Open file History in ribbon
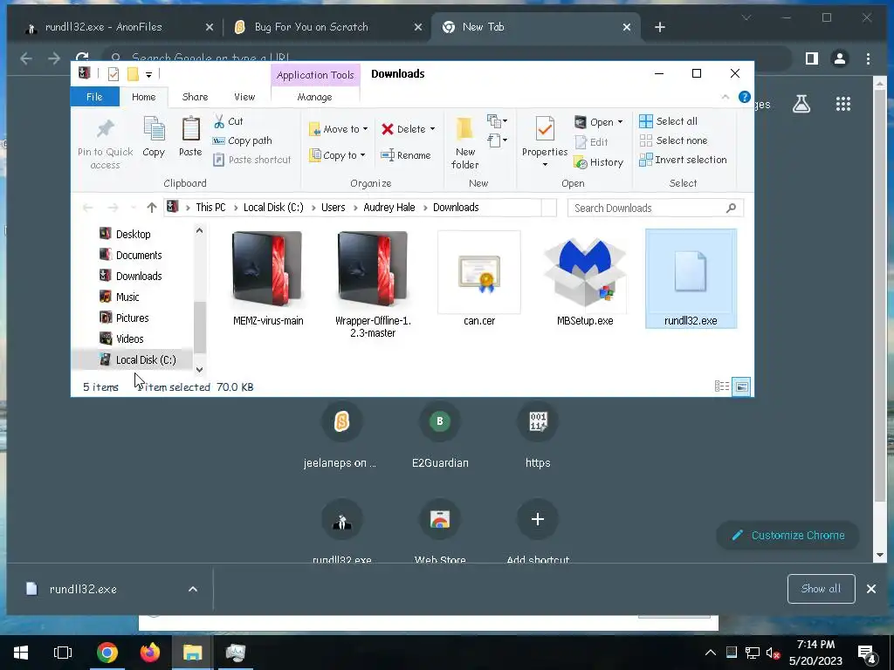 click(598, 162)
